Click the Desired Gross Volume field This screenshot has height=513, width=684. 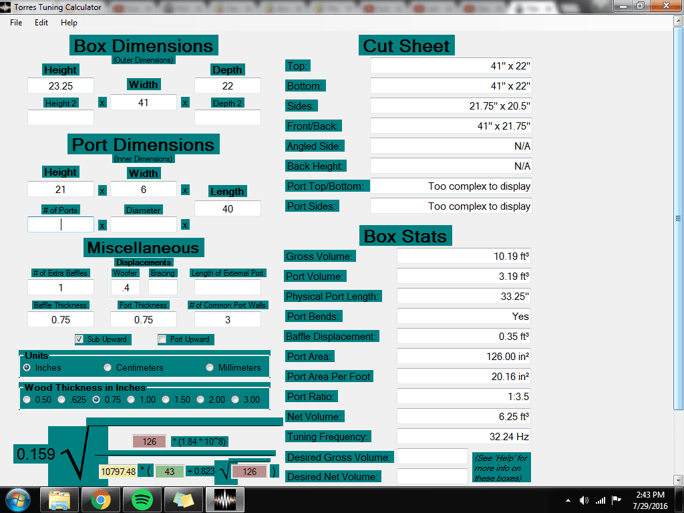[x=432, y=457]
